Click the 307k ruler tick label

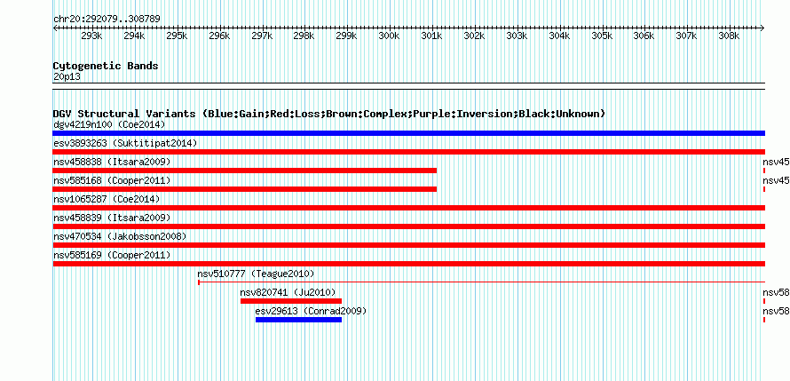pyautogui.click(x=687, y=36)
